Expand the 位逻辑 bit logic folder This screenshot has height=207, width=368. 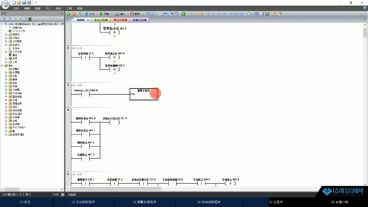[x=6, y=73]
